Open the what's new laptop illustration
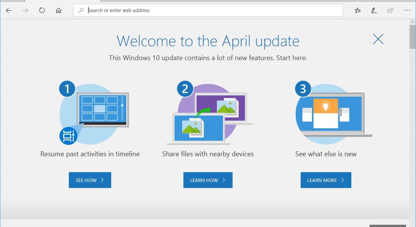The image size is (416, 227). [x=334, y=113]
